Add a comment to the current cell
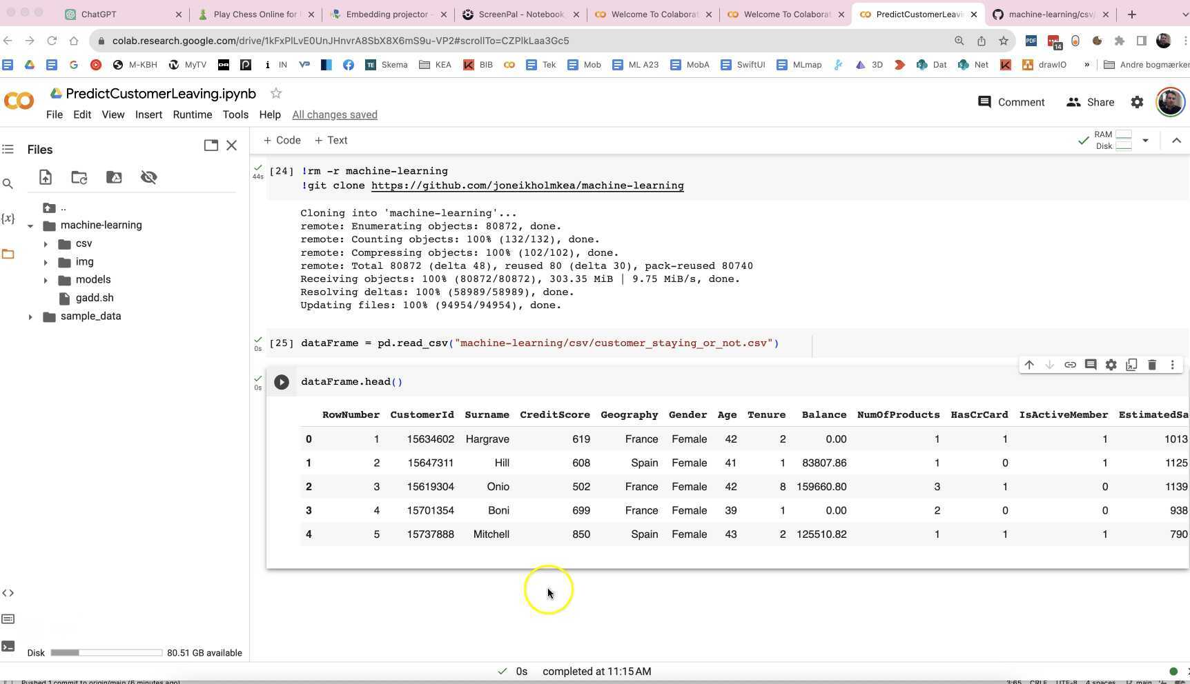 [x=1091, y=365]
